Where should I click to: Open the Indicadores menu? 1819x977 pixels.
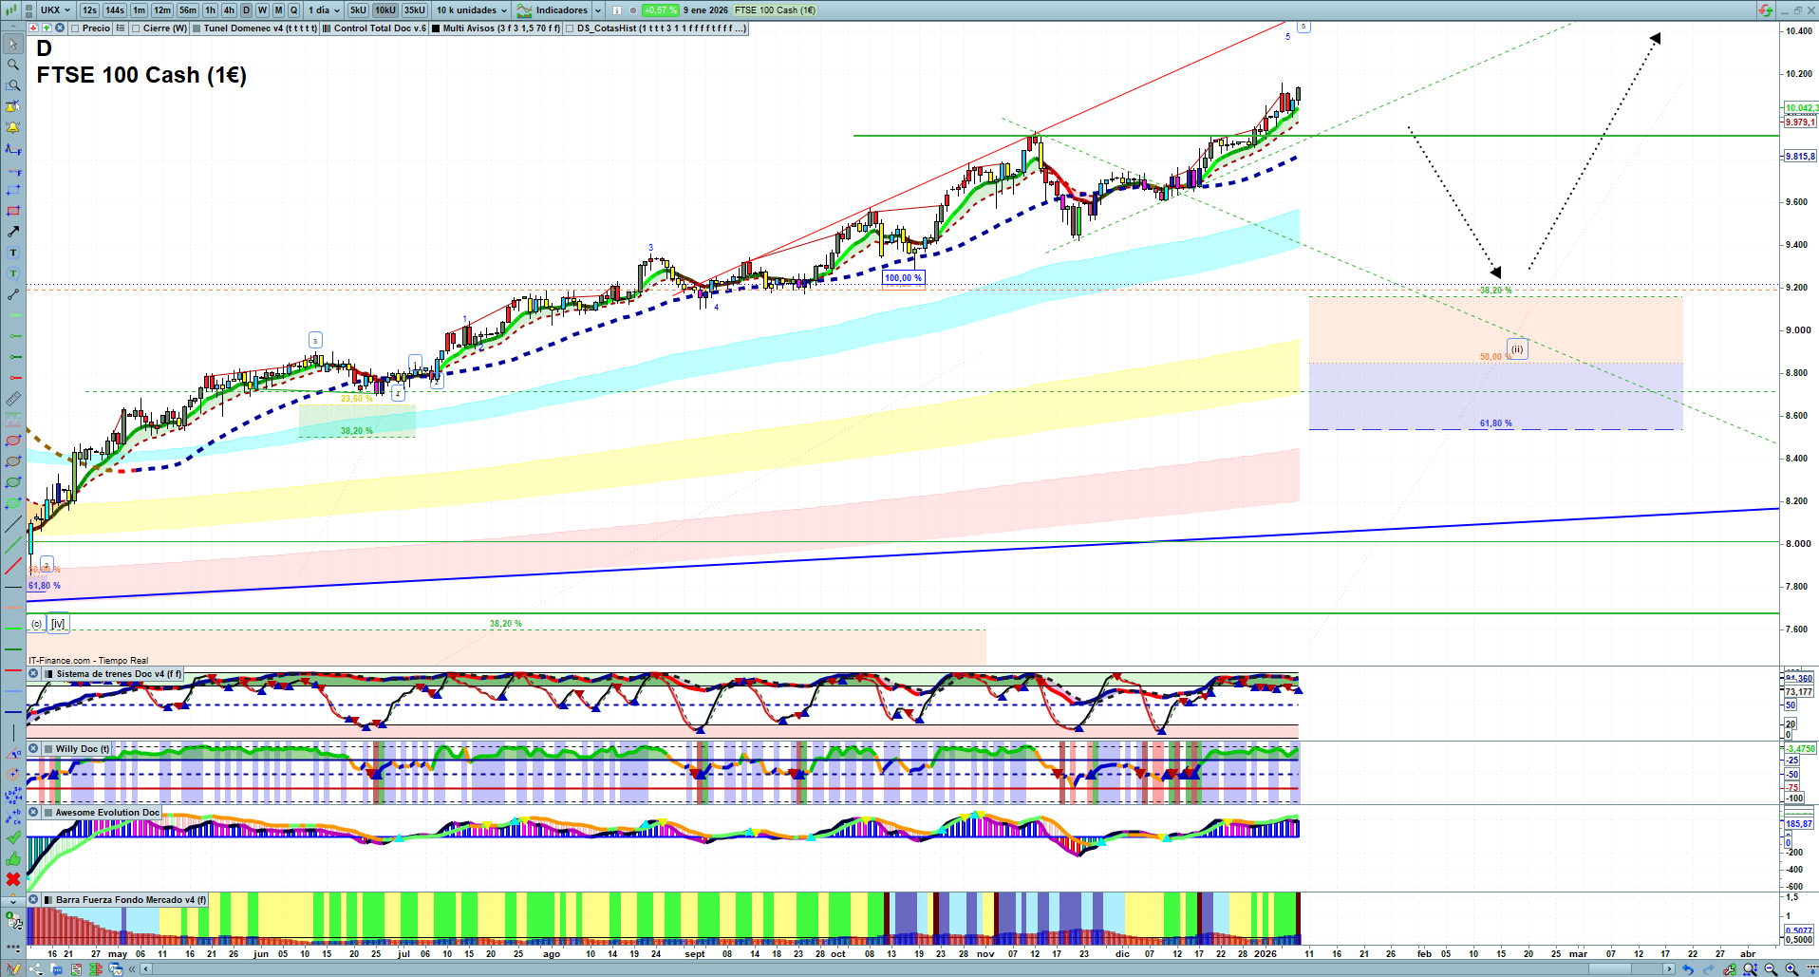[x=560, y=10]
